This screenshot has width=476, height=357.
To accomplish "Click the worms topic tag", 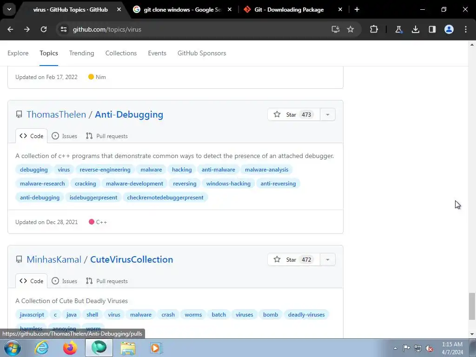I will (x=193, y=315).
